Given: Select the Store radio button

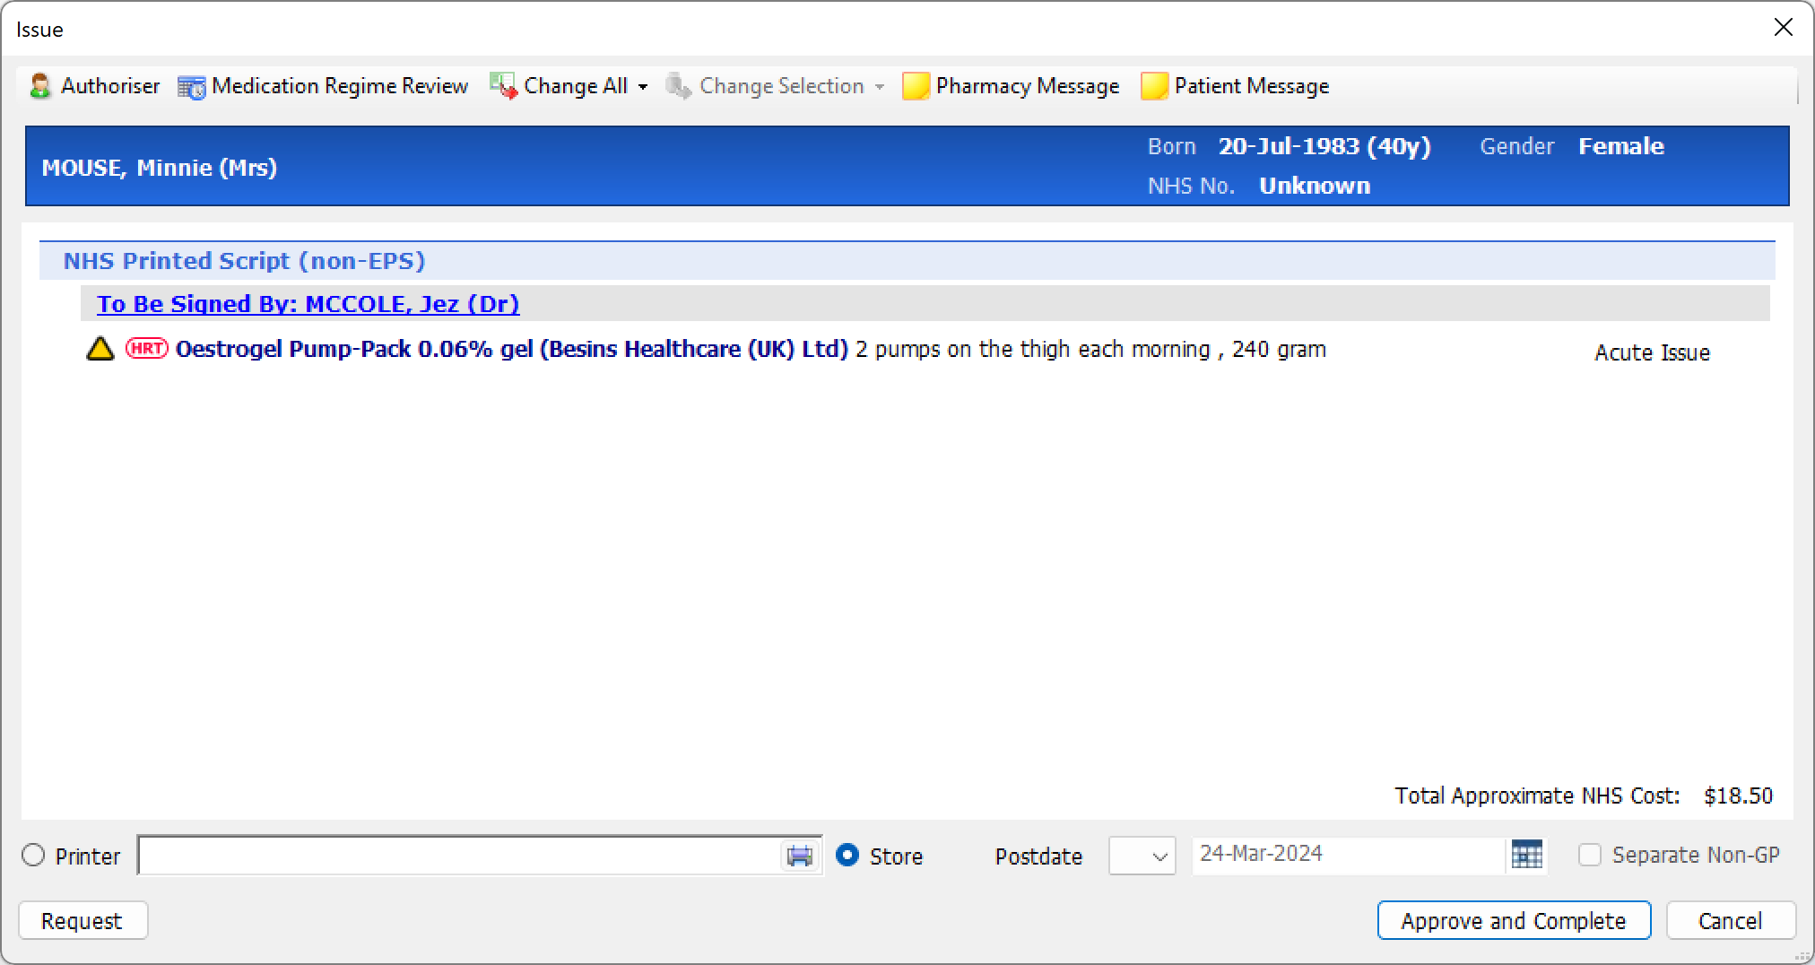Looking at the screenshot, I should click(x=847, y=856).
